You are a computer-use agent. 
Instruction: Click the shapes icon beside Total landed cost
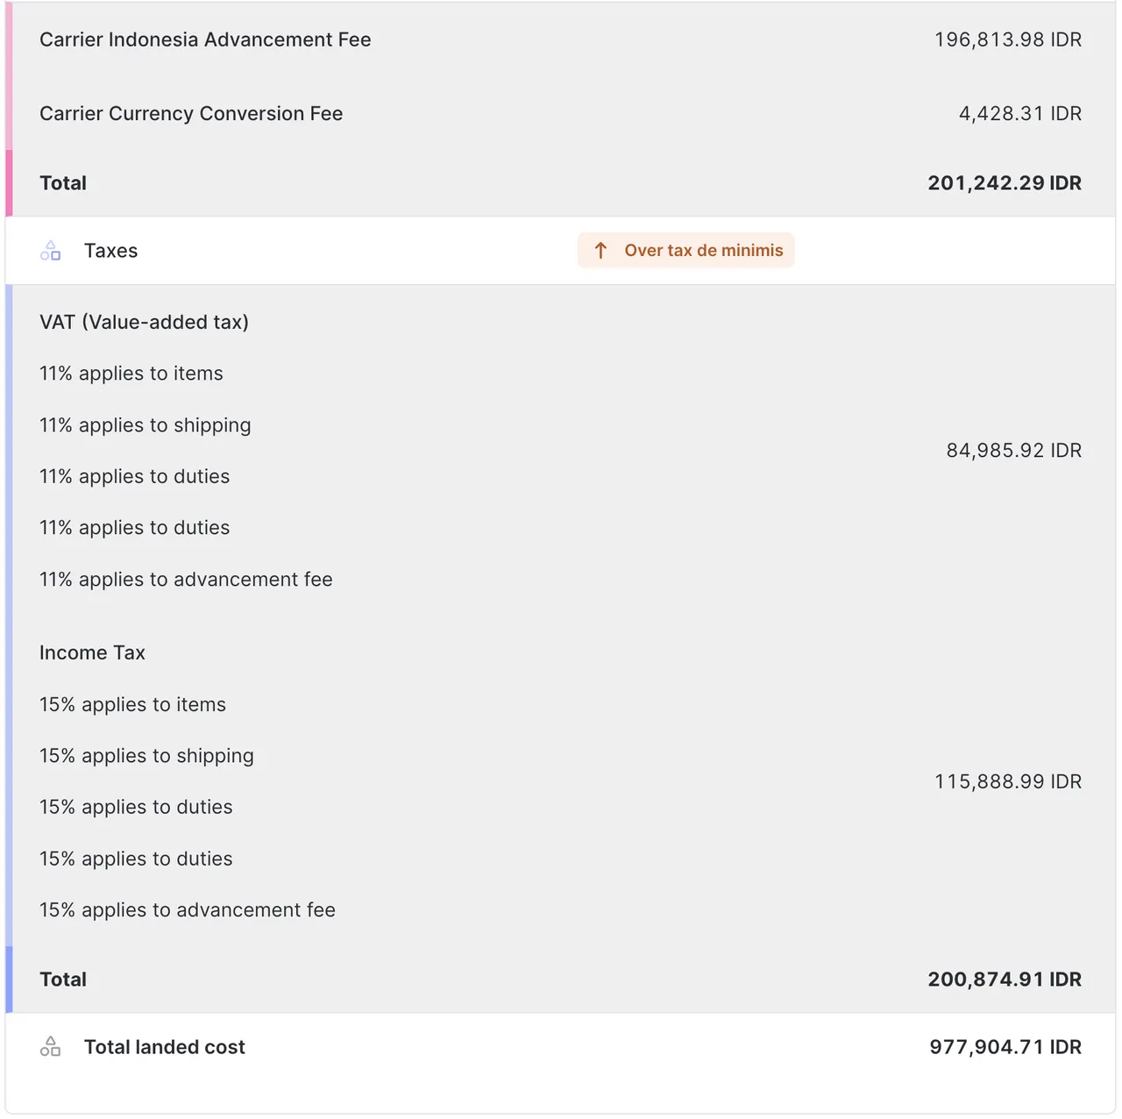point(50,1046)
